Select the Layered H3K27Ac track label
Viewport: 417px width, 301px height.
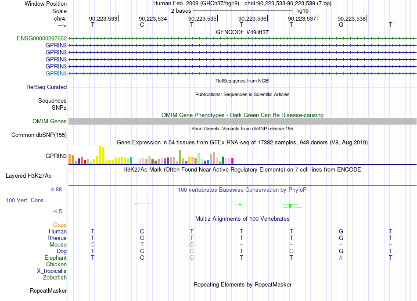29,176
